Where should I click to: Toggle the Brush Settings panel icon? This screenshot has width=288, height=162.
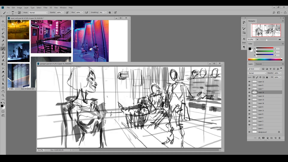(19, 13)
